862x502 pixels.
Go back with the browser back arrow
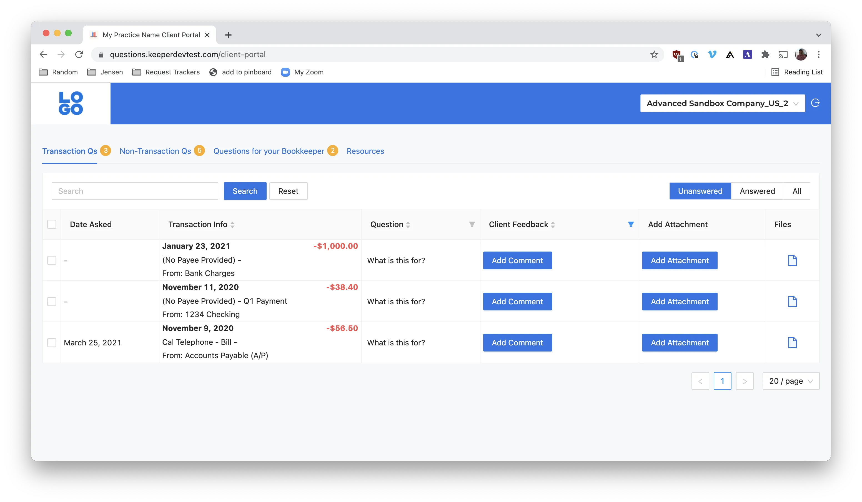(43, 54)
